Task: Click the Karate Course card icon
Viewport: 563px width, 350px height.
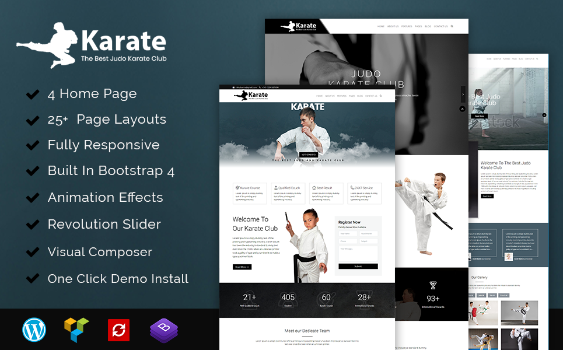Action: pyautogui.click(x=237, y=188)
